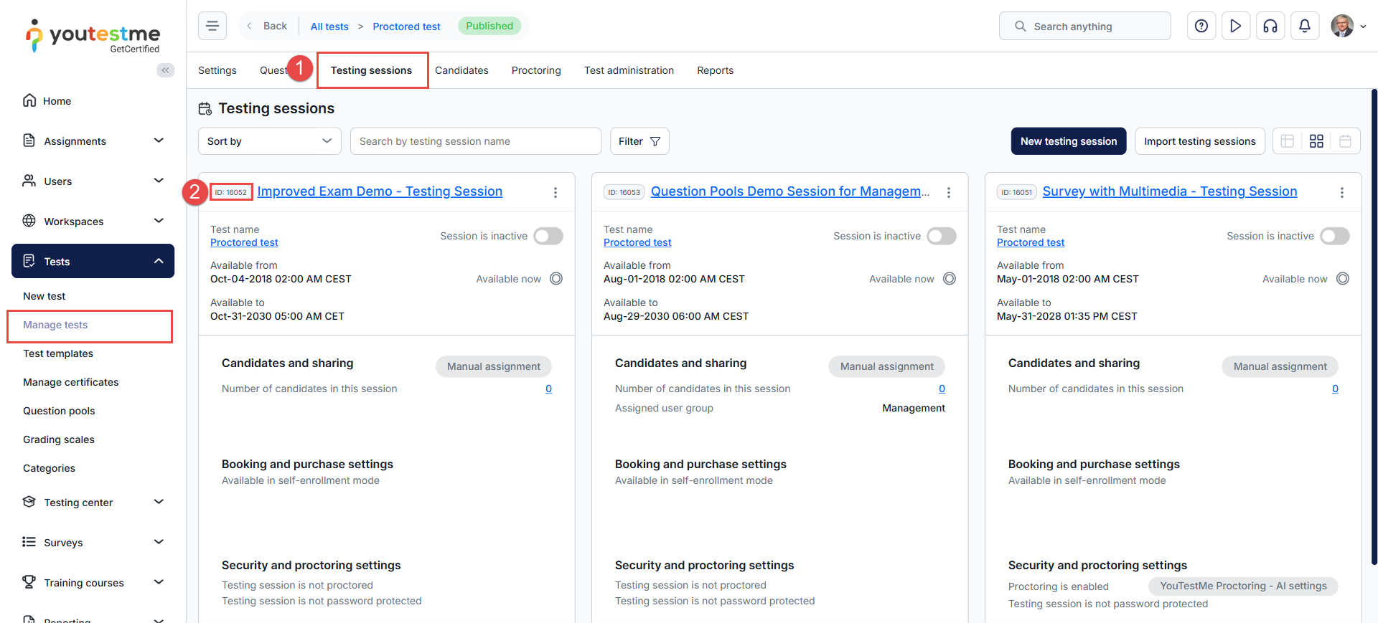Open the Proctoring tab
The image size is (1378, 623).
pos(536,70)
